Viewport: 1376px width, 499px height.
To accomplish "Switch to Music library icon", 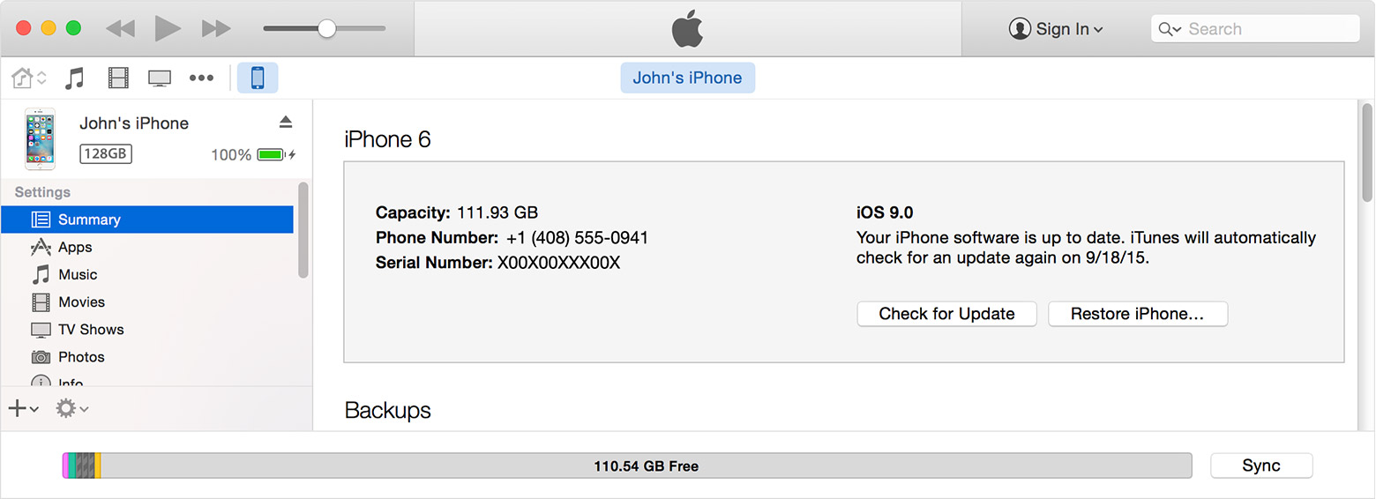I will point(76,78).
